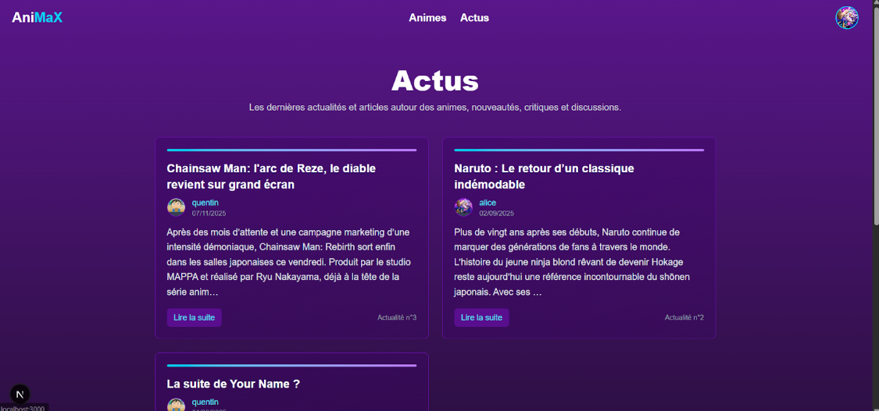The image size is (879, 411).
Task: Open La suite de Your Name title
Action: tap(234, 384)
